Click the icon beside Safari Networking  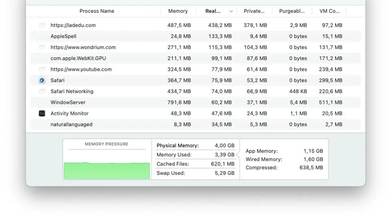click(42, 91)
